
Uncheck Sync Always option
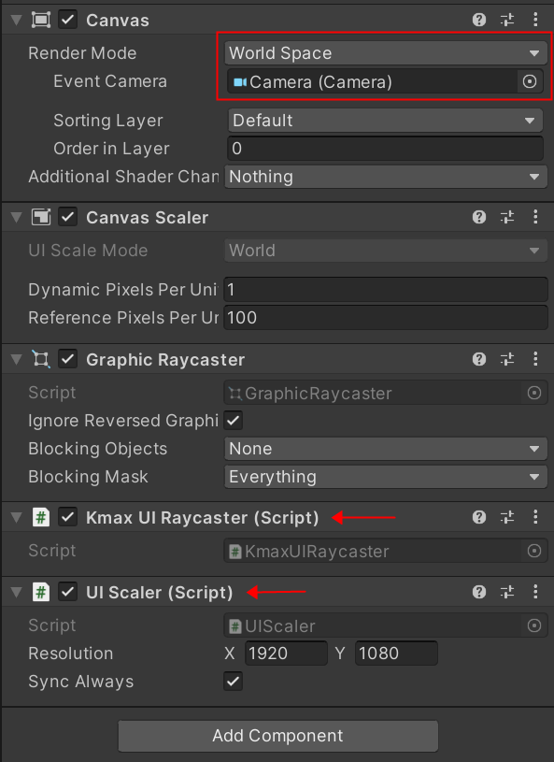(233, 682)
